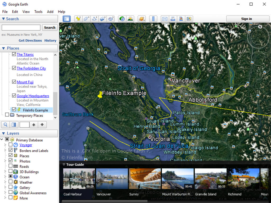Open The Titanic place link
271x203 pixels.
25,54
